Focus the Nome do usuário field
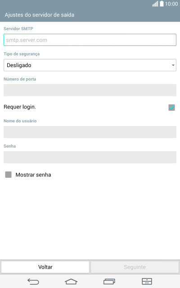180x288 pixels. coord(90,132)
